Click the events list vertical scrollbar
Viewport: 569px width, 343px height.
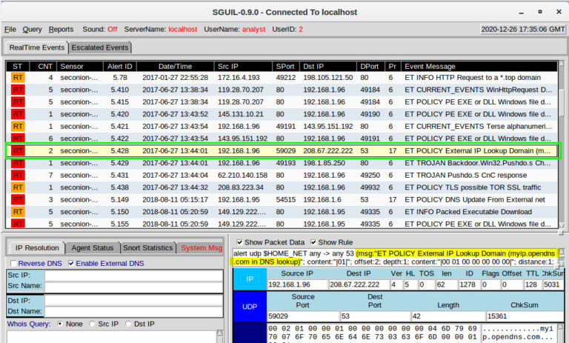562,145
